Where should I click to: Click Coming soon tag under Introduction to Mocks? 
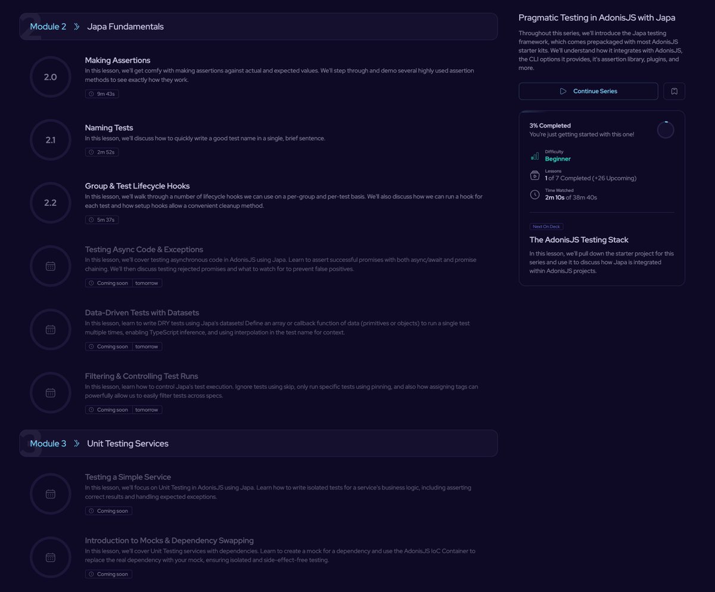(108, 574)
